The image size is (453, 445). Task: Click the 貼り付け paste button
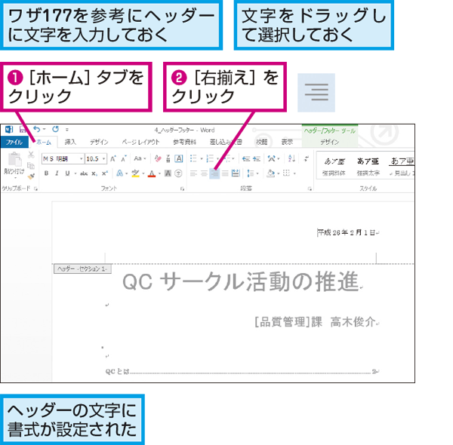point(14,164)
